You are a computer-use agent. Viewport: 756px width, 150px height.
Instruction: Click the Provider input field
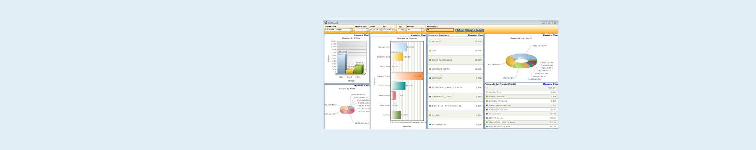point(440,30)
